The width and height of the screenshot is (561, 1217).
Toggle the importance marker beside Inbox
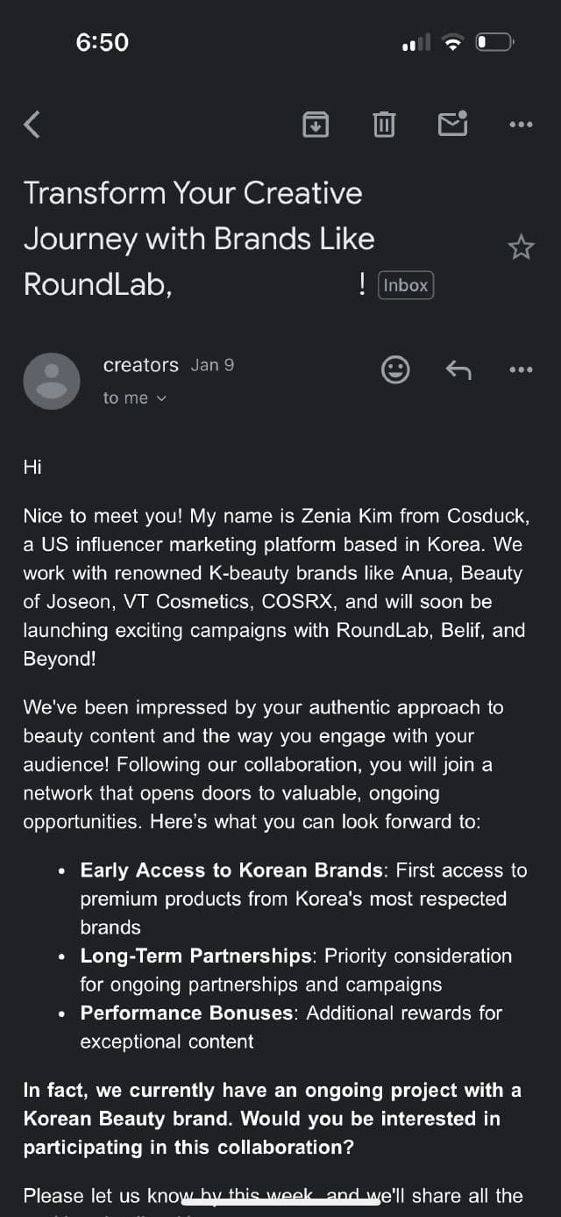(x=362, y=284)
